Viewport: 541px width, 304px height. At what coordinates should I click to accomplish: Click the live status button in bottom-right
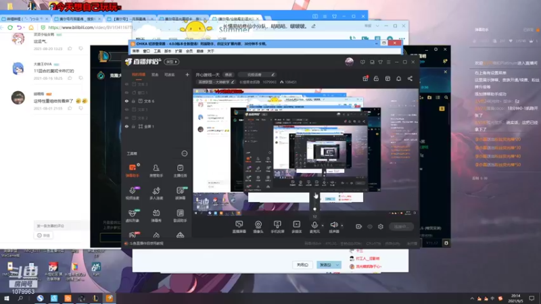(401, 226)
